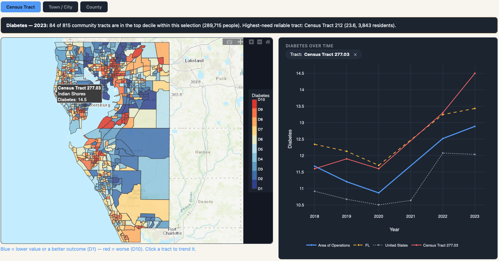Screen dimensions: 499x261
Task: Download the map as an image with the camera icon
Action: coord(229,42)
